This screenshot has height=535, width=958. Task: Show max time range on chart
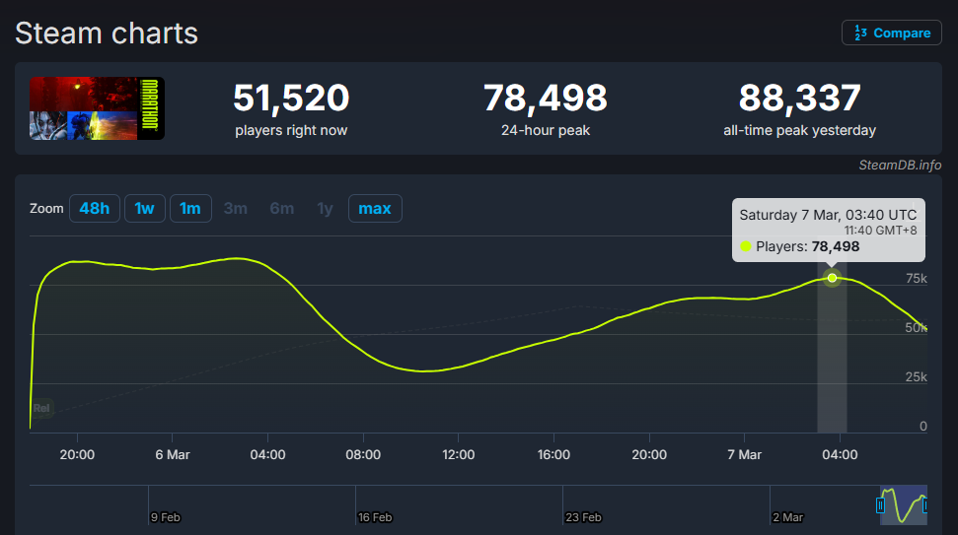375,209
